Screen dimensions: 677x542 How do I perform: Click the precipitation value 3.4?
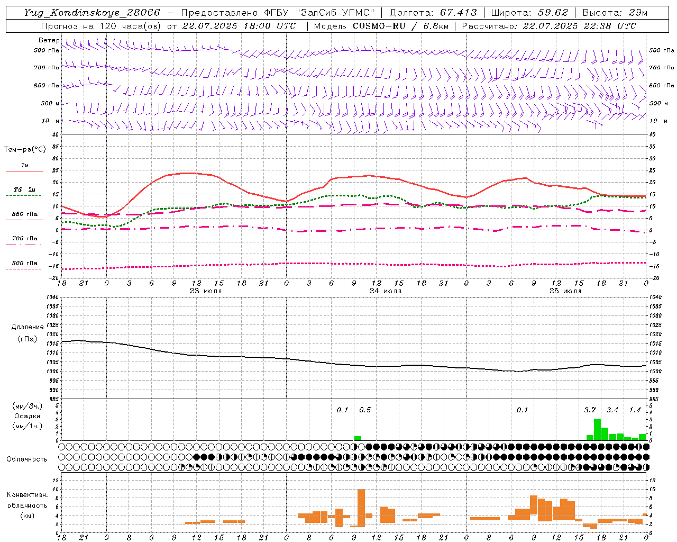[612, 410]
